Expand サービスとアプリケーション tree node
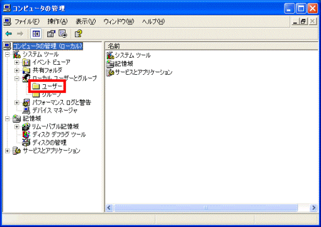 click(8, 151)
